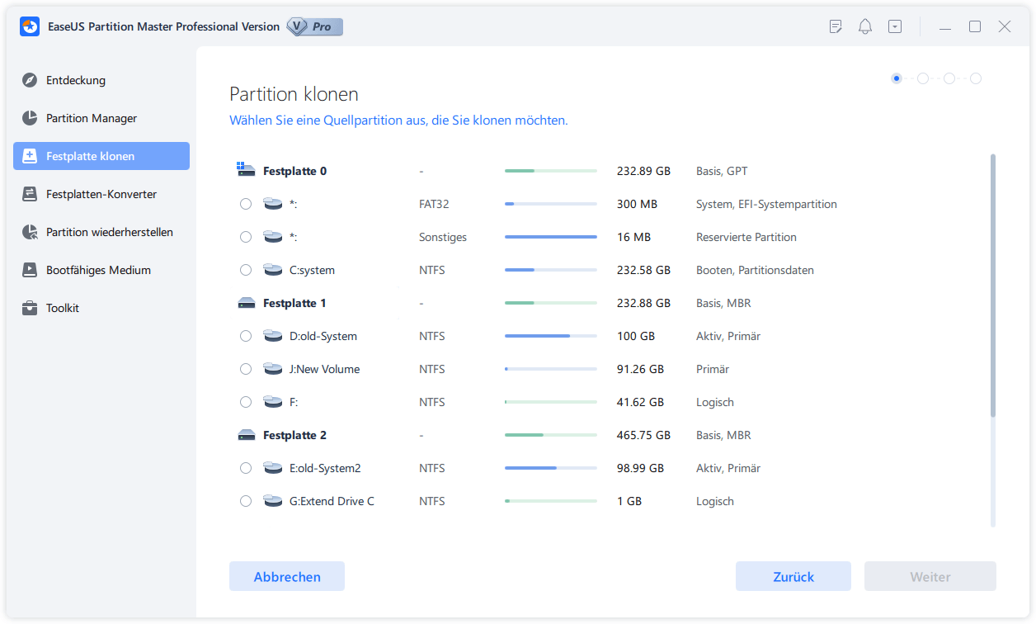The width and height of the screenshot is (1036, 624).
Task: Open the Toolkit section
Action: 101,308
